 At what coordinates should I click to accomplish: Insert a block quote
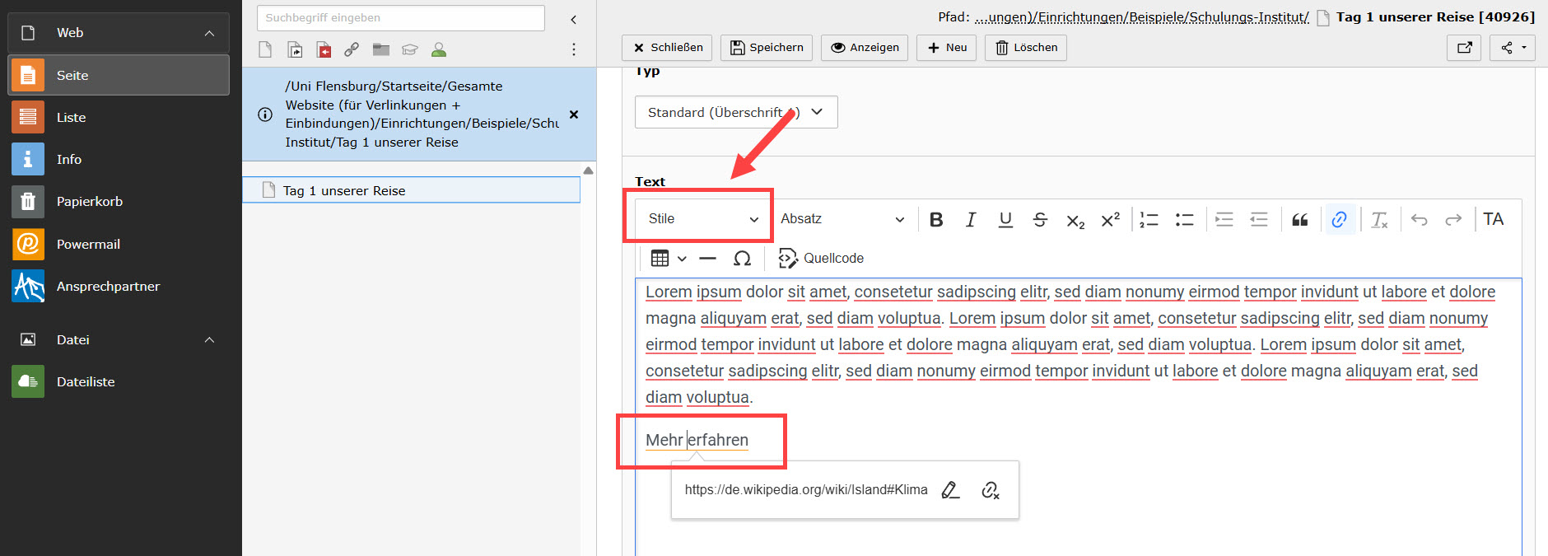tap(1299, 219)
